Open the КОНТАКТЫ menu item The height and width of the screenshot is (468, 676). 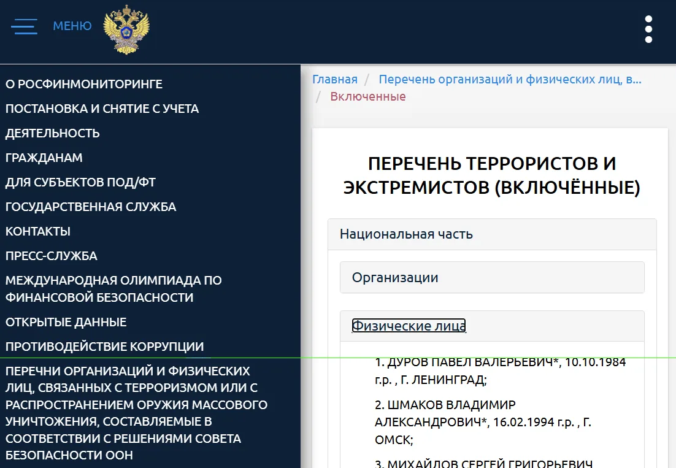point(38,231)
